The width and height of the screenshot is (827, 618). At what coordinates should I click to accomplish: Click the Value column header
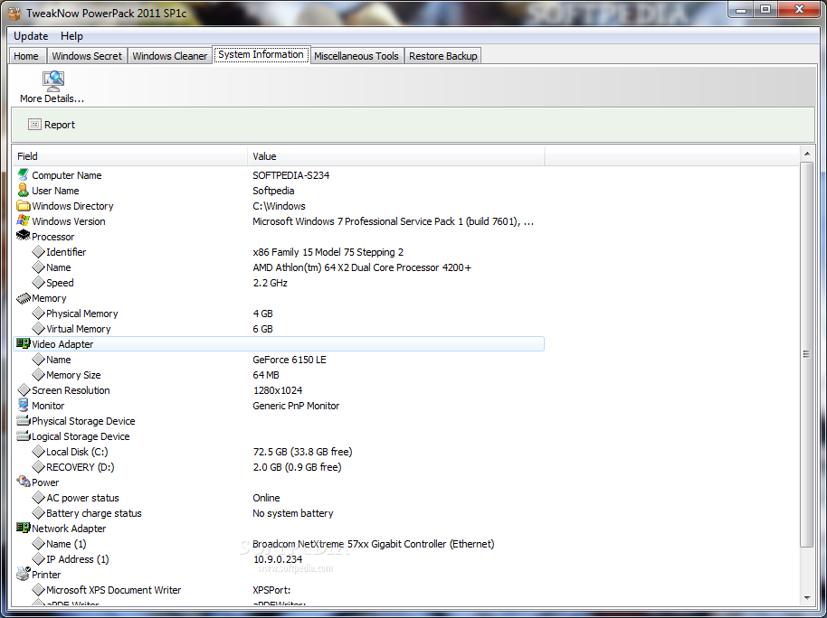tap(396, 156)
